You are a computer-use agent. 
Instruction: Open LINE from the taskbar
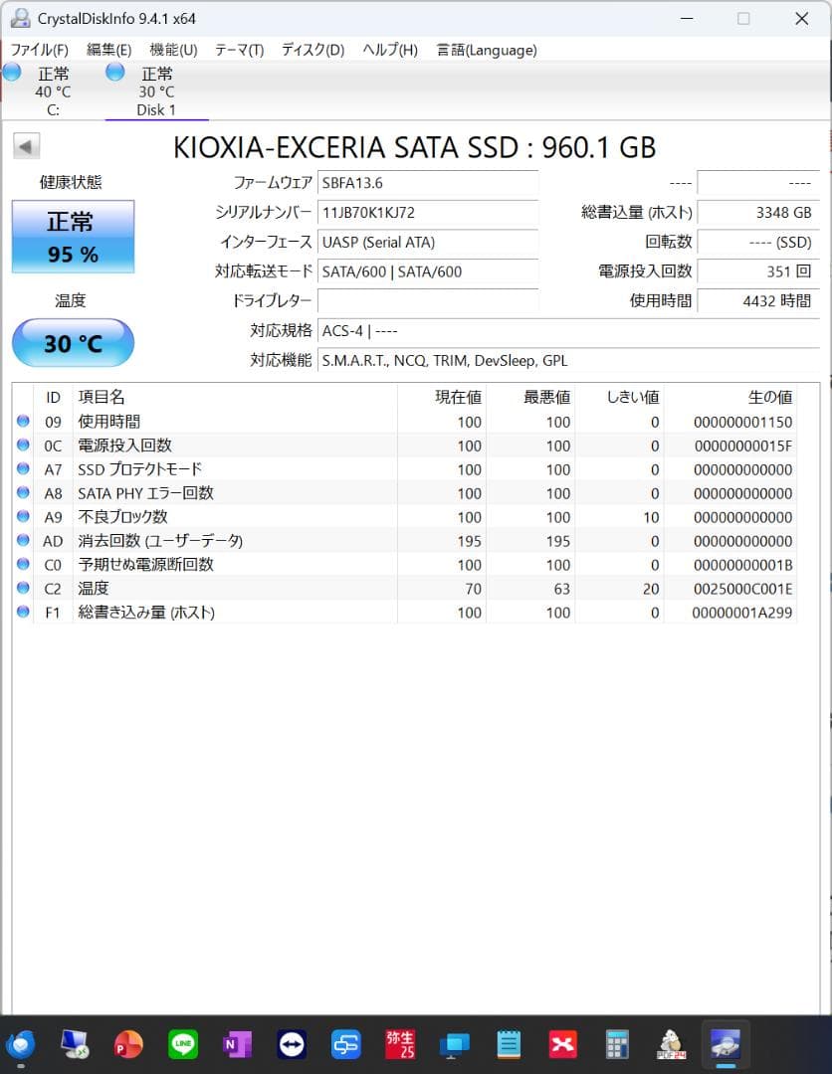(x=183, y=1045)
